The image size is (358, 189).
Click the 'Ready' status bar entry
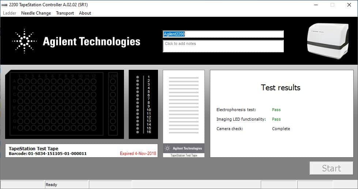coord(51,185)
